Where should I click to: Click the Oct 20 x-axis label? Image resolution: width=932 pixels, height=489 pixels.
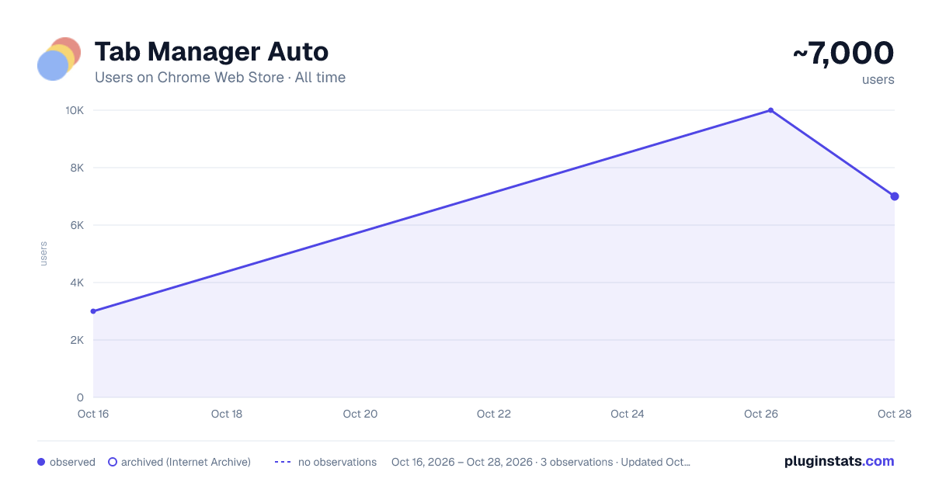point(360,414)
